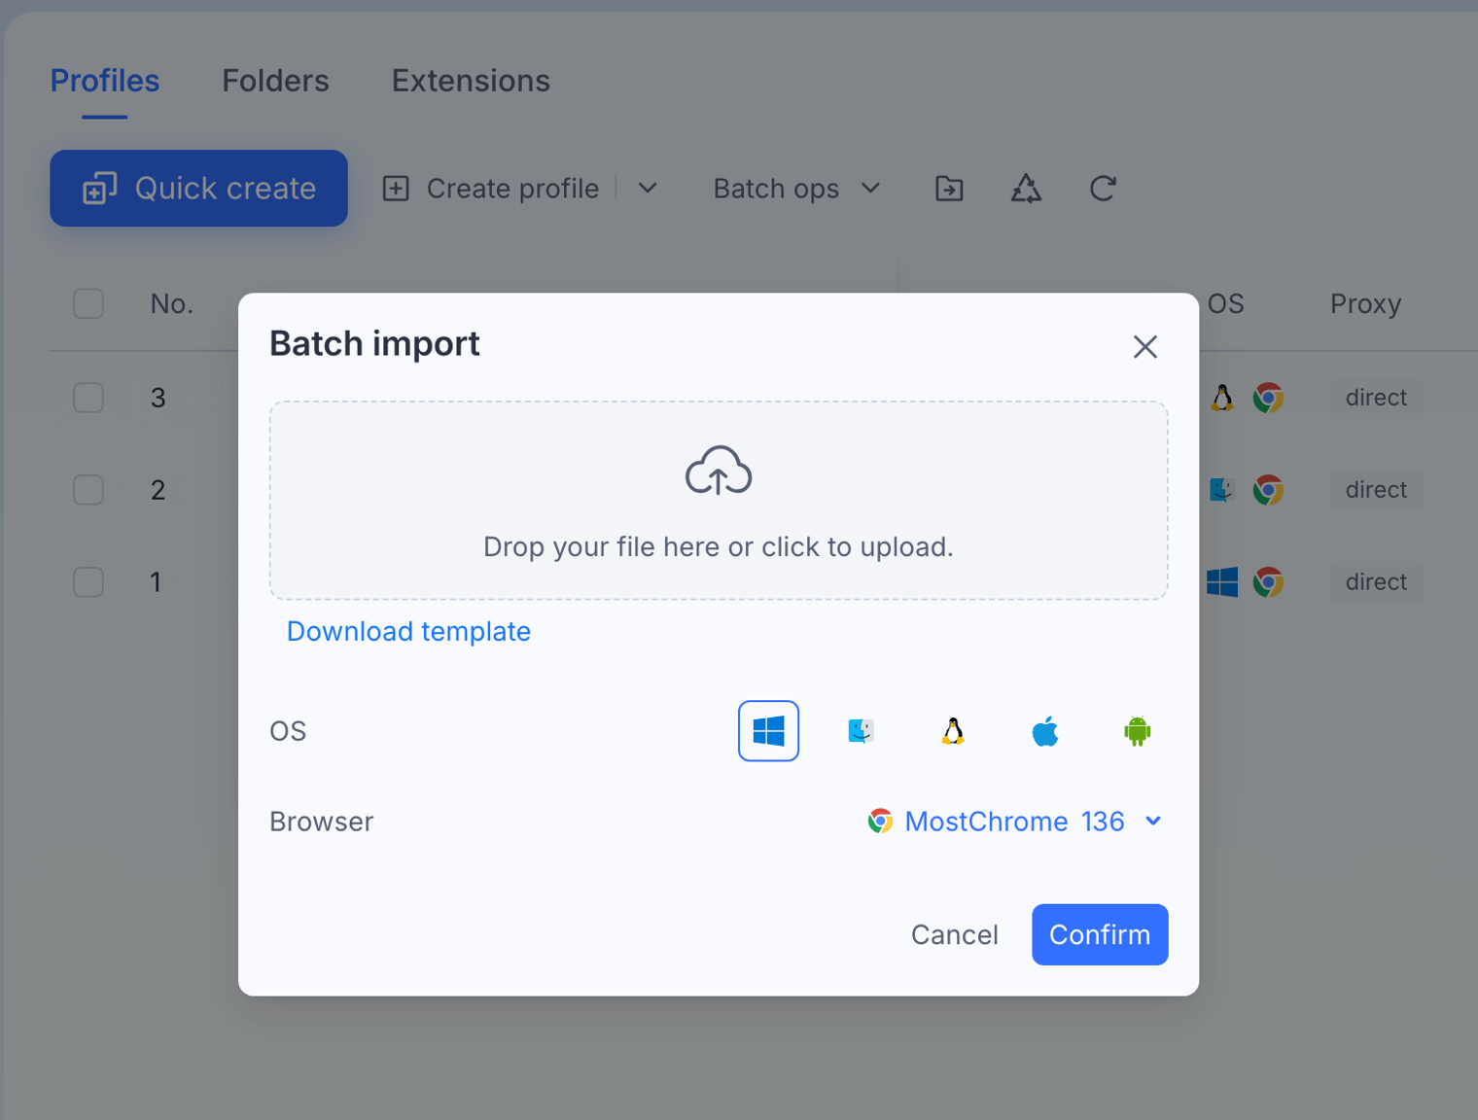
Task: Select Linux penguin icon in dialog
Action: (953, 731)
